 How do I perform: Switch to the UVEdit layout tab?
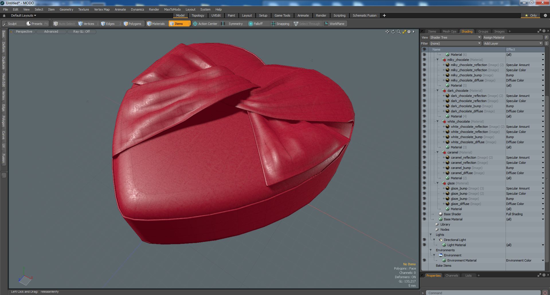coord(216,15)
